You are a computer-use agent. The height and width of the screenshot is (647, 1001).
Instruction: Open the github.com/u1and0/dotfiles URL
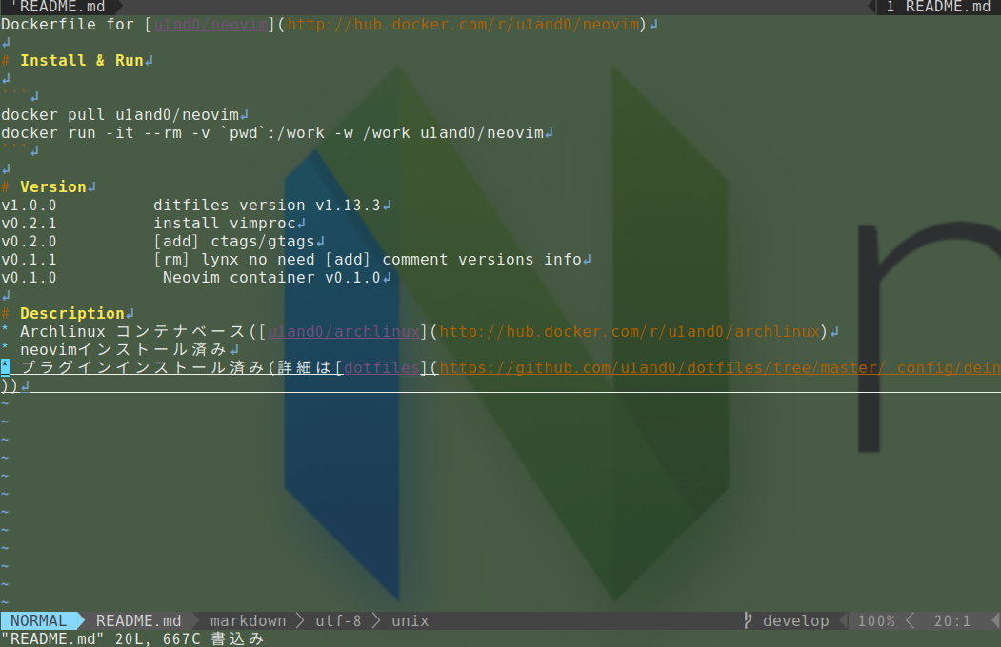click(719, 368)
